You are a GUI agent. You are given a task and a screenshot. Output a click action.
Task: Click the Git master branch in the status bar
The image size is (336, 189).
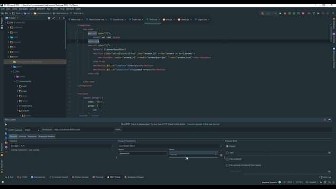(x=311, y=182)
